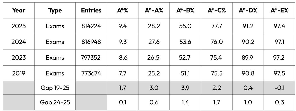Select the A*-E% header cell
The image size is (296, 111).
pos(279,10)
